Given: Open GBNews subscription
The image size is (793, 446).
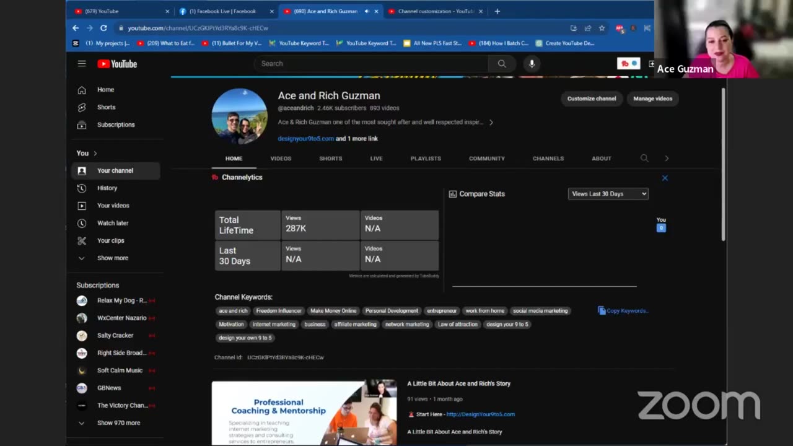Looking at the screenshot, I should coord(115,388).
